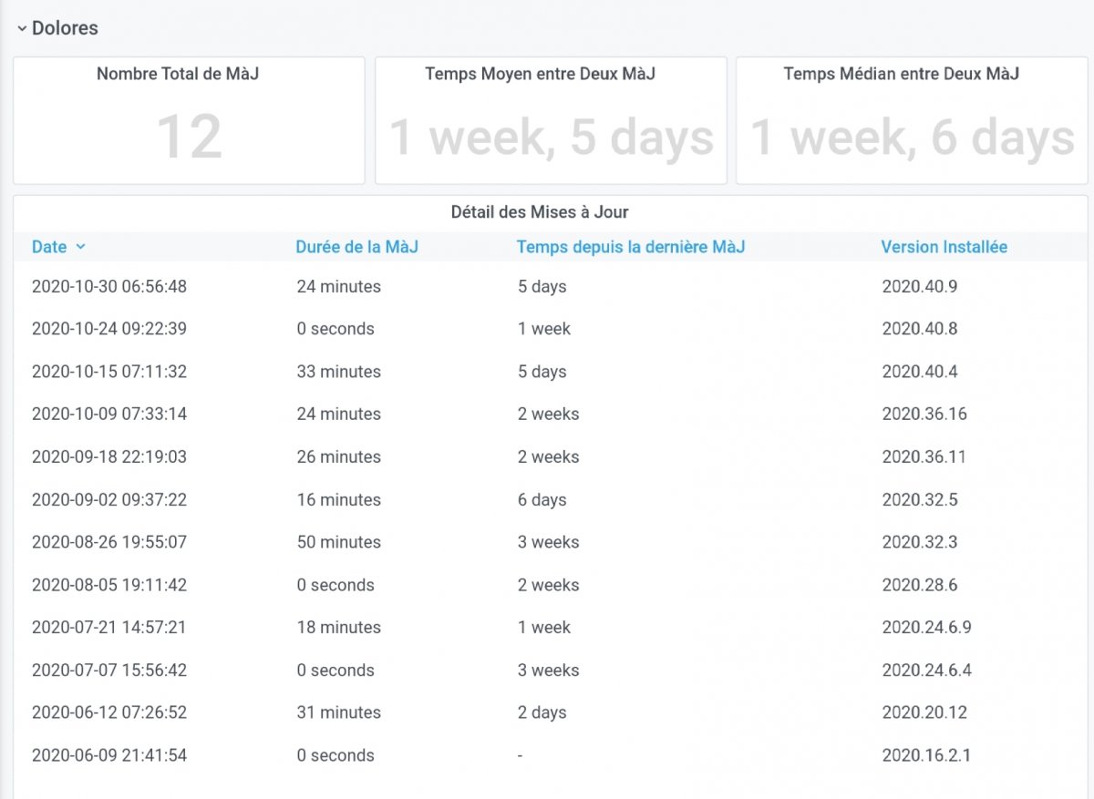Select date cell 2020-07-07 15:56:42

coord(109,670)
